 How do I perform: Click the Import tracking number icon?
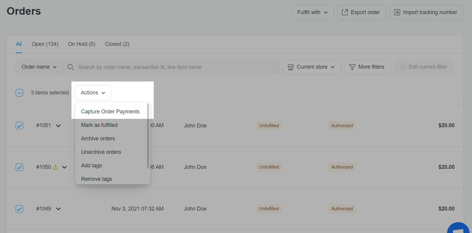point(397,12)
